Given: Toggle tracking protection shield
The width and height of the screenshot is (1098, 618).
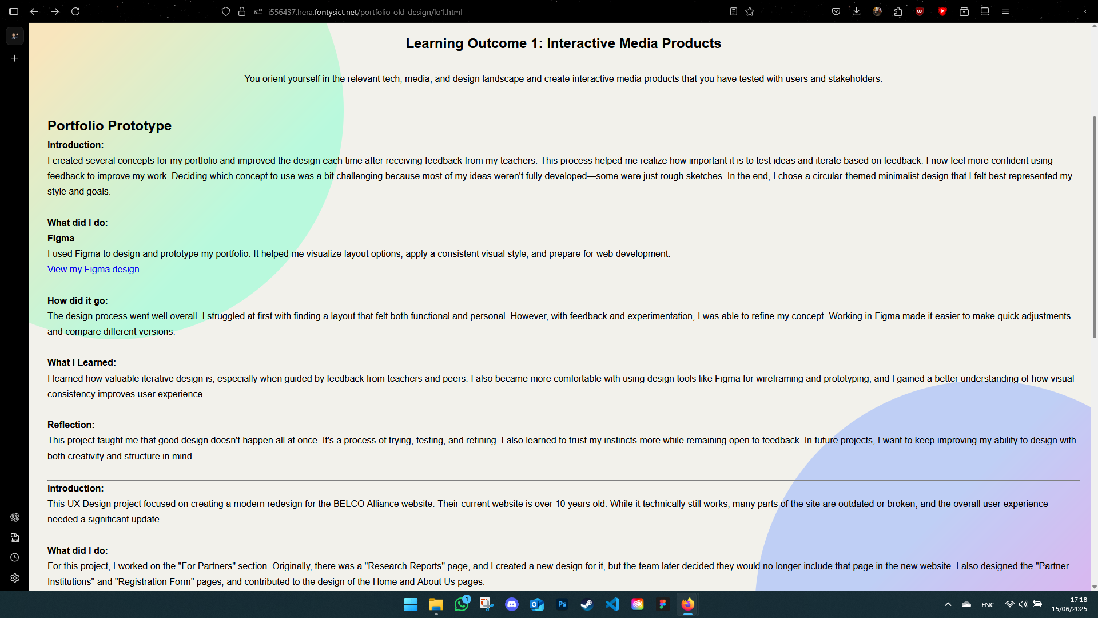Looking at the screenshot, I should coord(226,11).
